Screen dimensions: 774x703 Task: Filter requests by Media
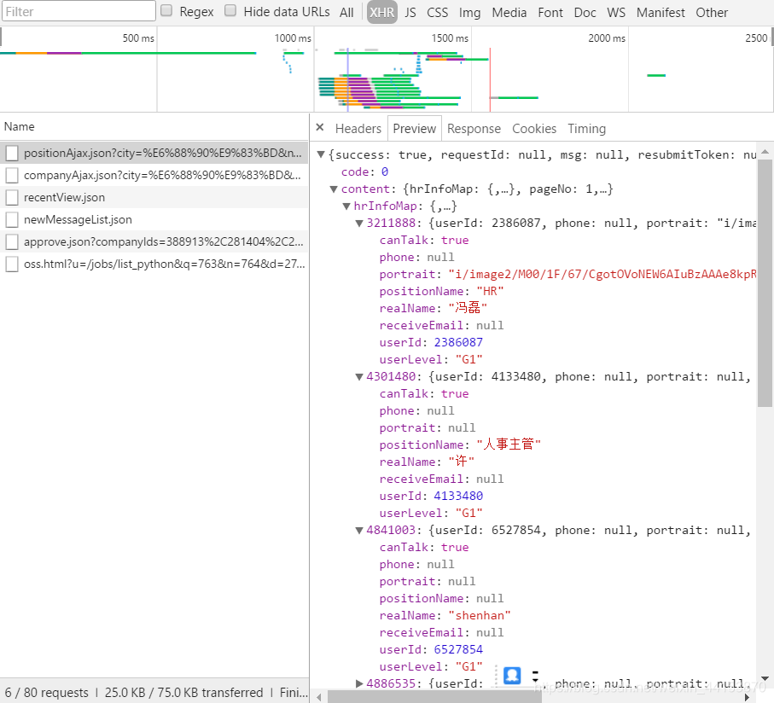pyautogui.click(x=509, y=12)
